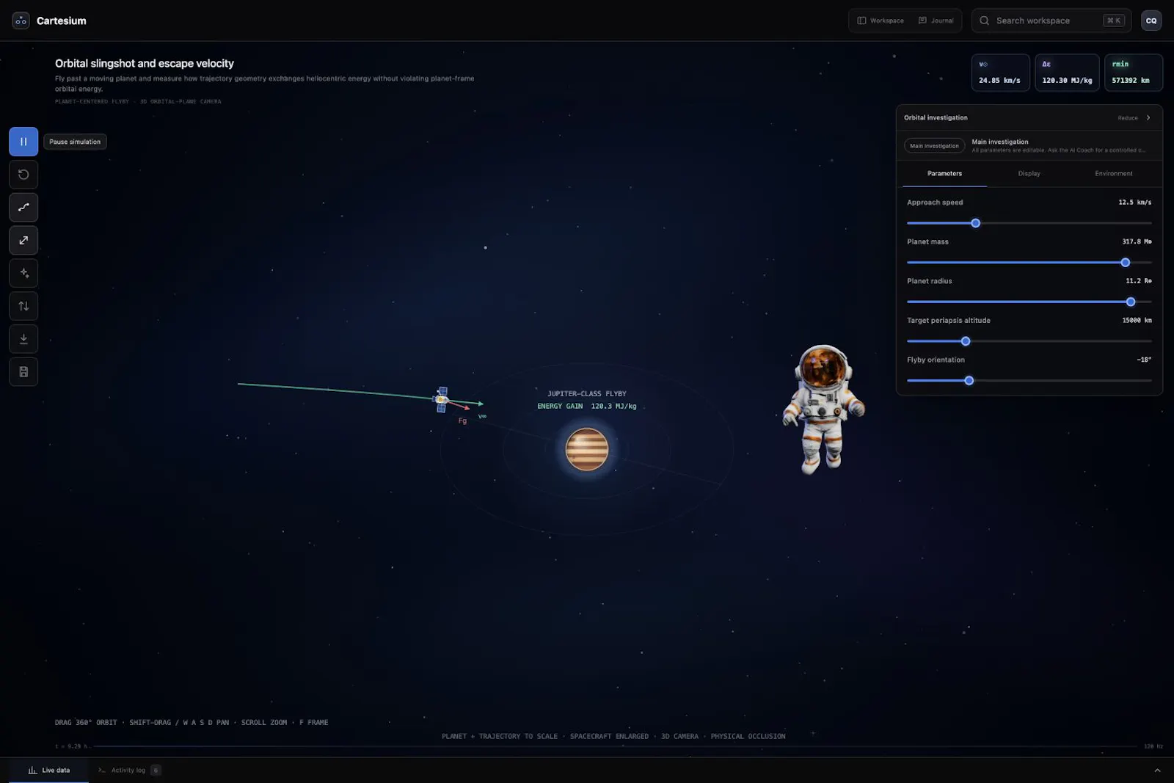Click the rmin 571392 km metric card
Screen dimensions: 1174x783
(1133, 73)
